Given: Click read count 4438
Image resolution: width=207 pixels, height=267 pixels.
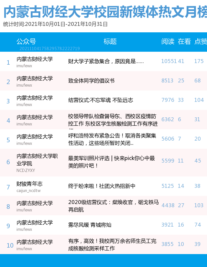Looking at the screenshot, I should click(x=168, y=205).
